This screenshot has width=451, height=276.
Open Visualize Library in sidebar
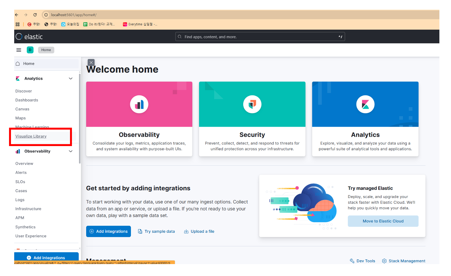31,136
